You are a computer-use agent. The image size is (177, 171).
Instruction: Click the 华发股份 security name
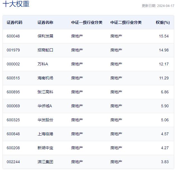[x=45, y=120]
